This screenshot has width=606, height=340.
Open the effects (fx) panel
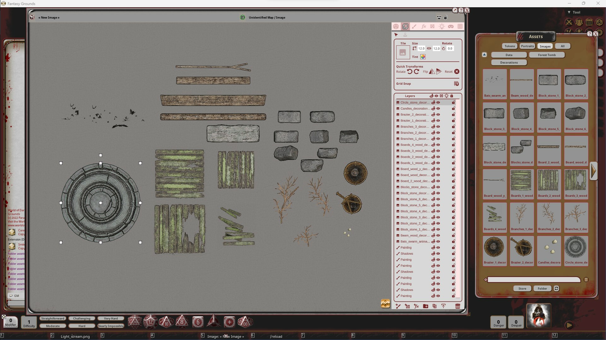[424, 26]
